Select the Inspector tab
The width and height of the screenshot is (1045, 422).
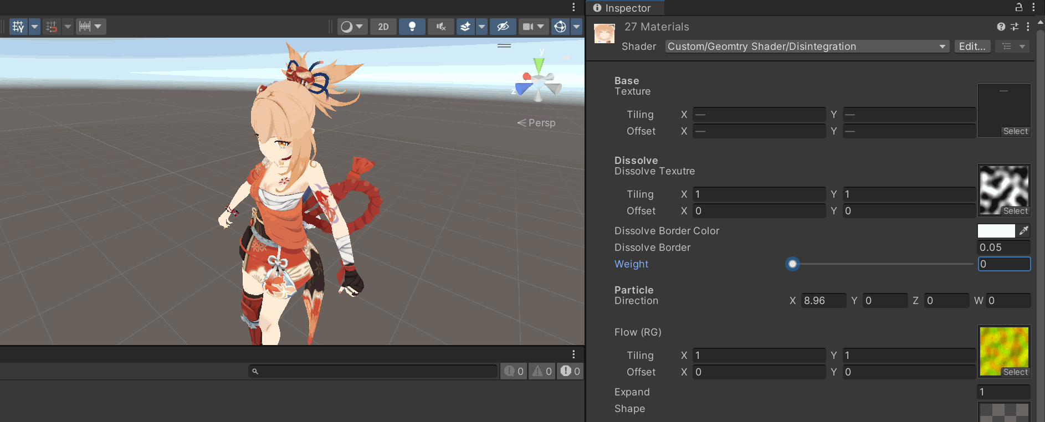(625, 8)
